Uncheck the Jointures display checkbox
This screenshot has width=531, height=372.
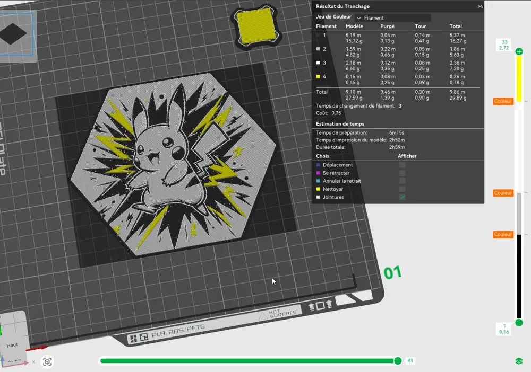point(402,197)
